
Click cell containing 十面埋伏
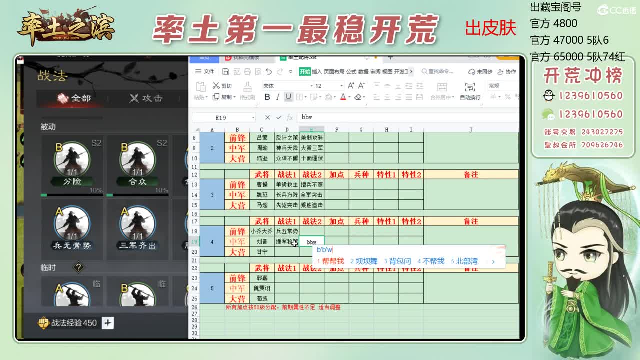(312, 158)
